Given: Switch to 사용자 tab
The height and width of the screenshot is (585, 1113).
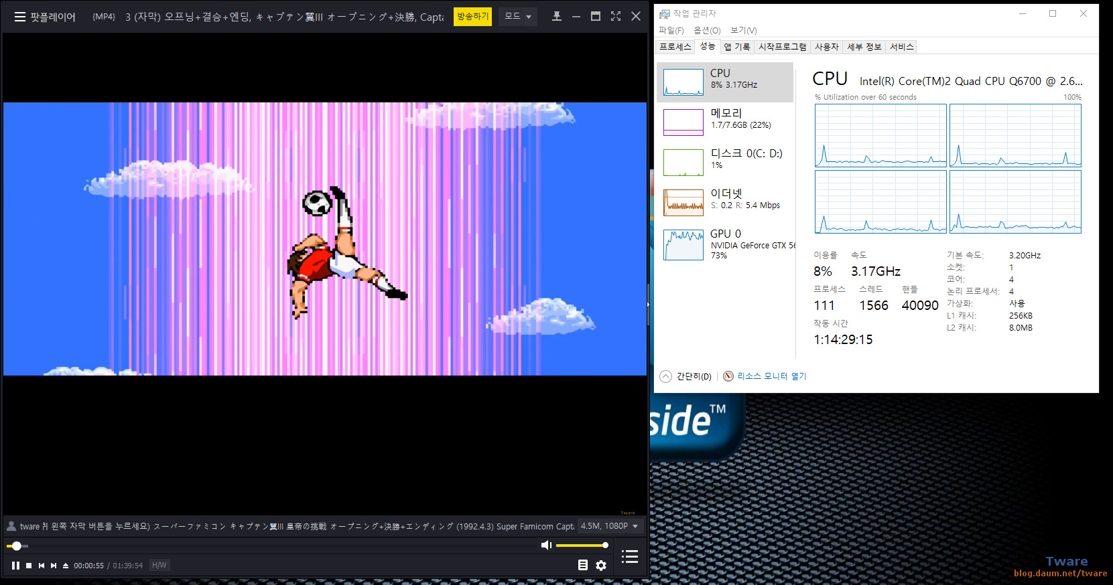Looking at the screenshot, I should coord(827,47).
